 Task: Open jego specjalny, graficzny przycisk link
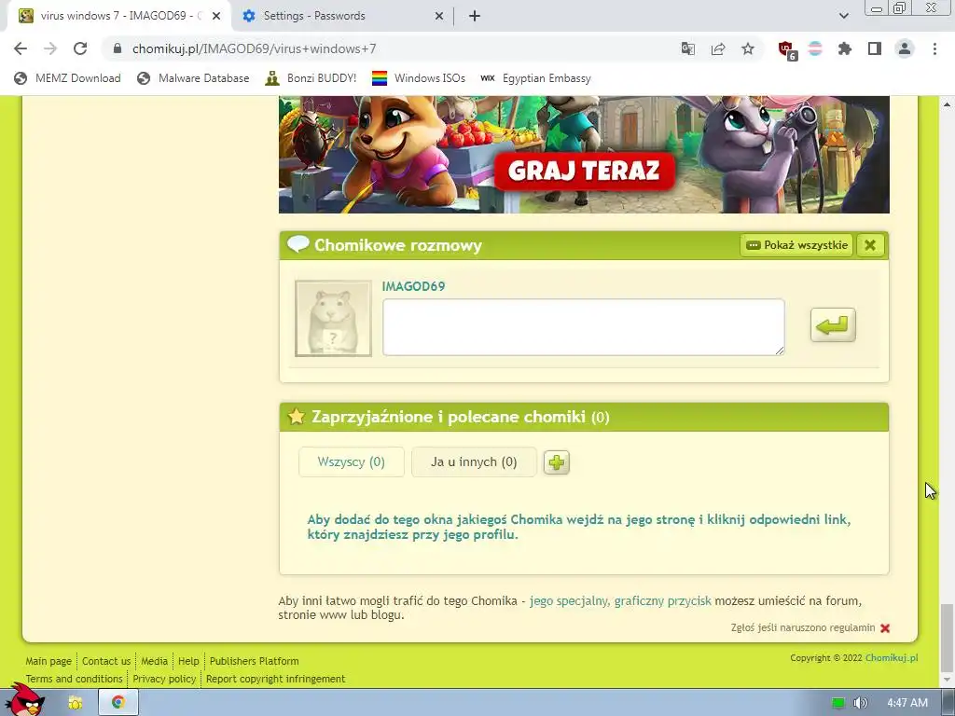pyautogui.click(x=620, y=601)
